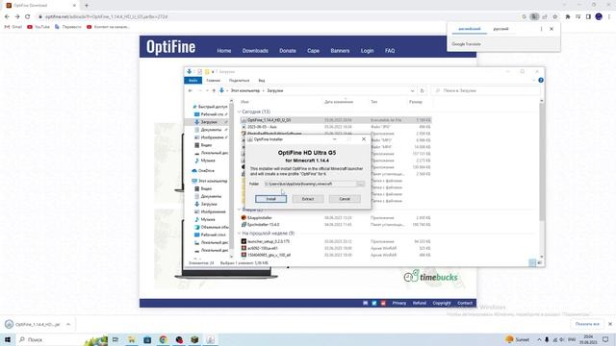This screenshot has width=616, height=346.
Task: Click the Explorer search box
Action: coord(485,90)
